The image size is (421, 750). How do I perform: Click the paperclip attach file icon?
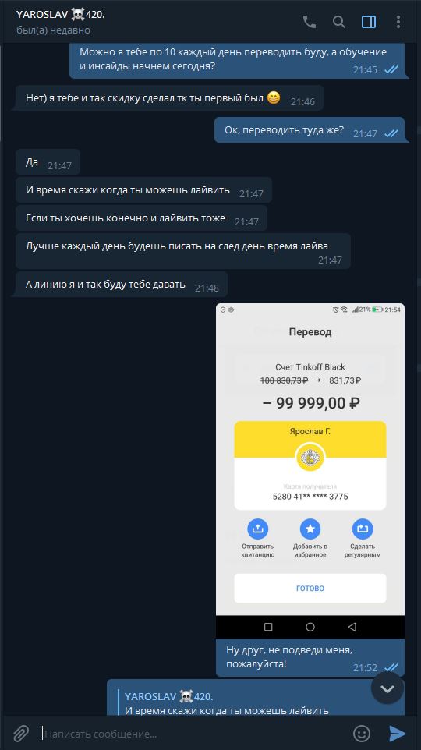[x=21, y=734]
